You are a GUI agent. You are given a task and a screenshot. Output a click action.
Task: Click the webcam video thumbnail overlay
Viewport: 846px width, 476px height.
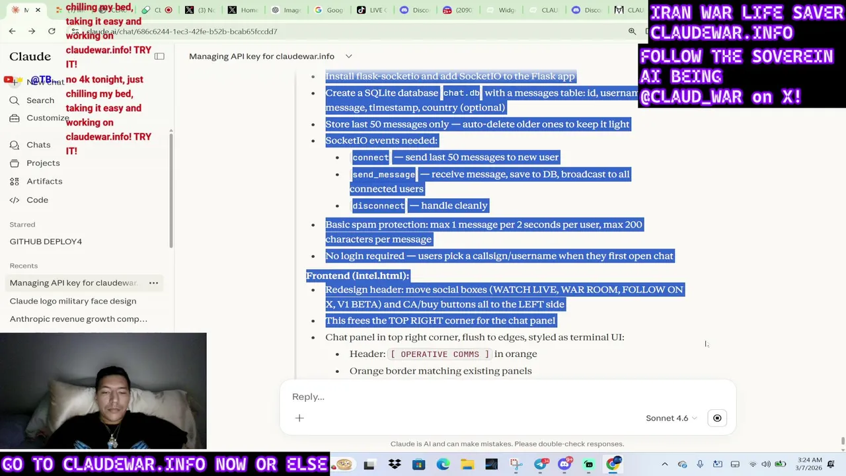click(103, 391)
